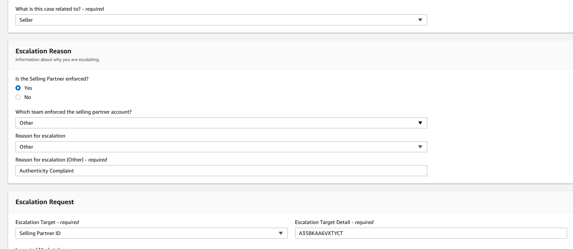This screenshot has height=249, width=573.
Task: Select Yes for Selling Partner enforced
Action: (x=18, y=88)
